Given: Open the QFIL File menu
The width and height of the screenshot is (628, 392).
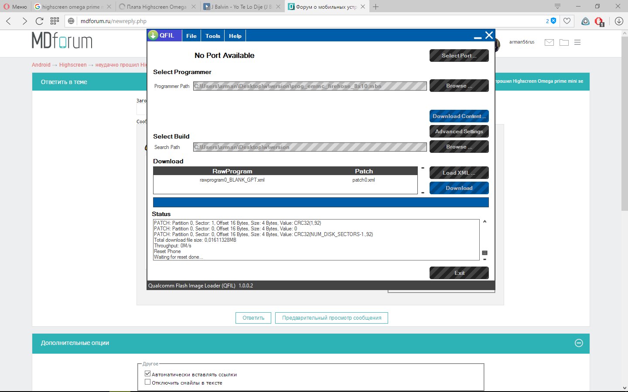Looking at the screenshot, I should (x=191, y=36).
